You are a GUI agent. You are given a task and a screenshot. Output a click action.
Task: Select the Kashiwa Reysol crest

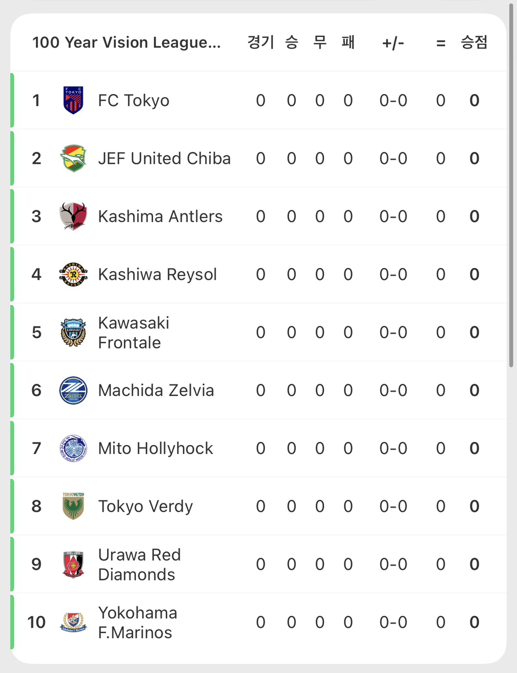(x=73, y=275)
